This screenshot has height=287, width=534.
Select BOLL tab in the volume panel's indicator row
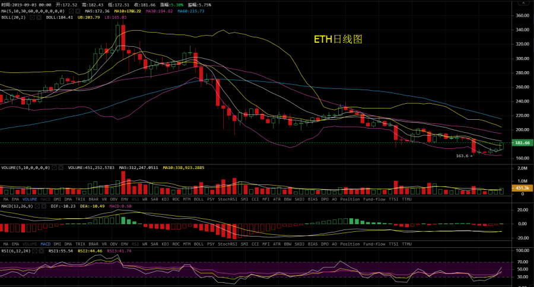[x=199, y=199]
